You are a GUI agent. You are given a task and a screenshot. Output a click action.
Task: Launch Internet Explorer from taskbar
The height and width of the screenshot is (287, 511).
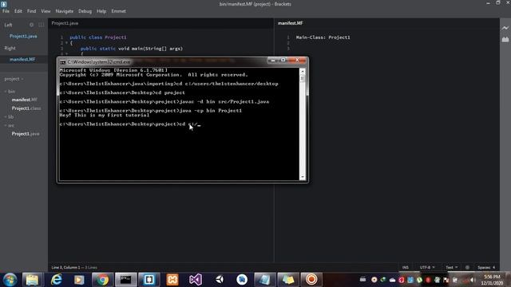pos(56,280)
